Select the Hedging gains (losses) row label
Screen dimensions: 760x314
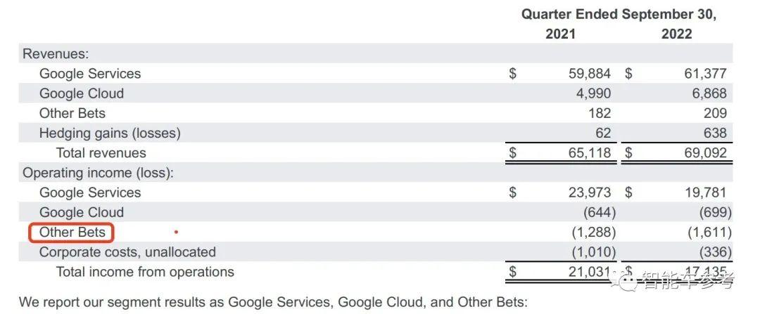(x=110, y=133)
